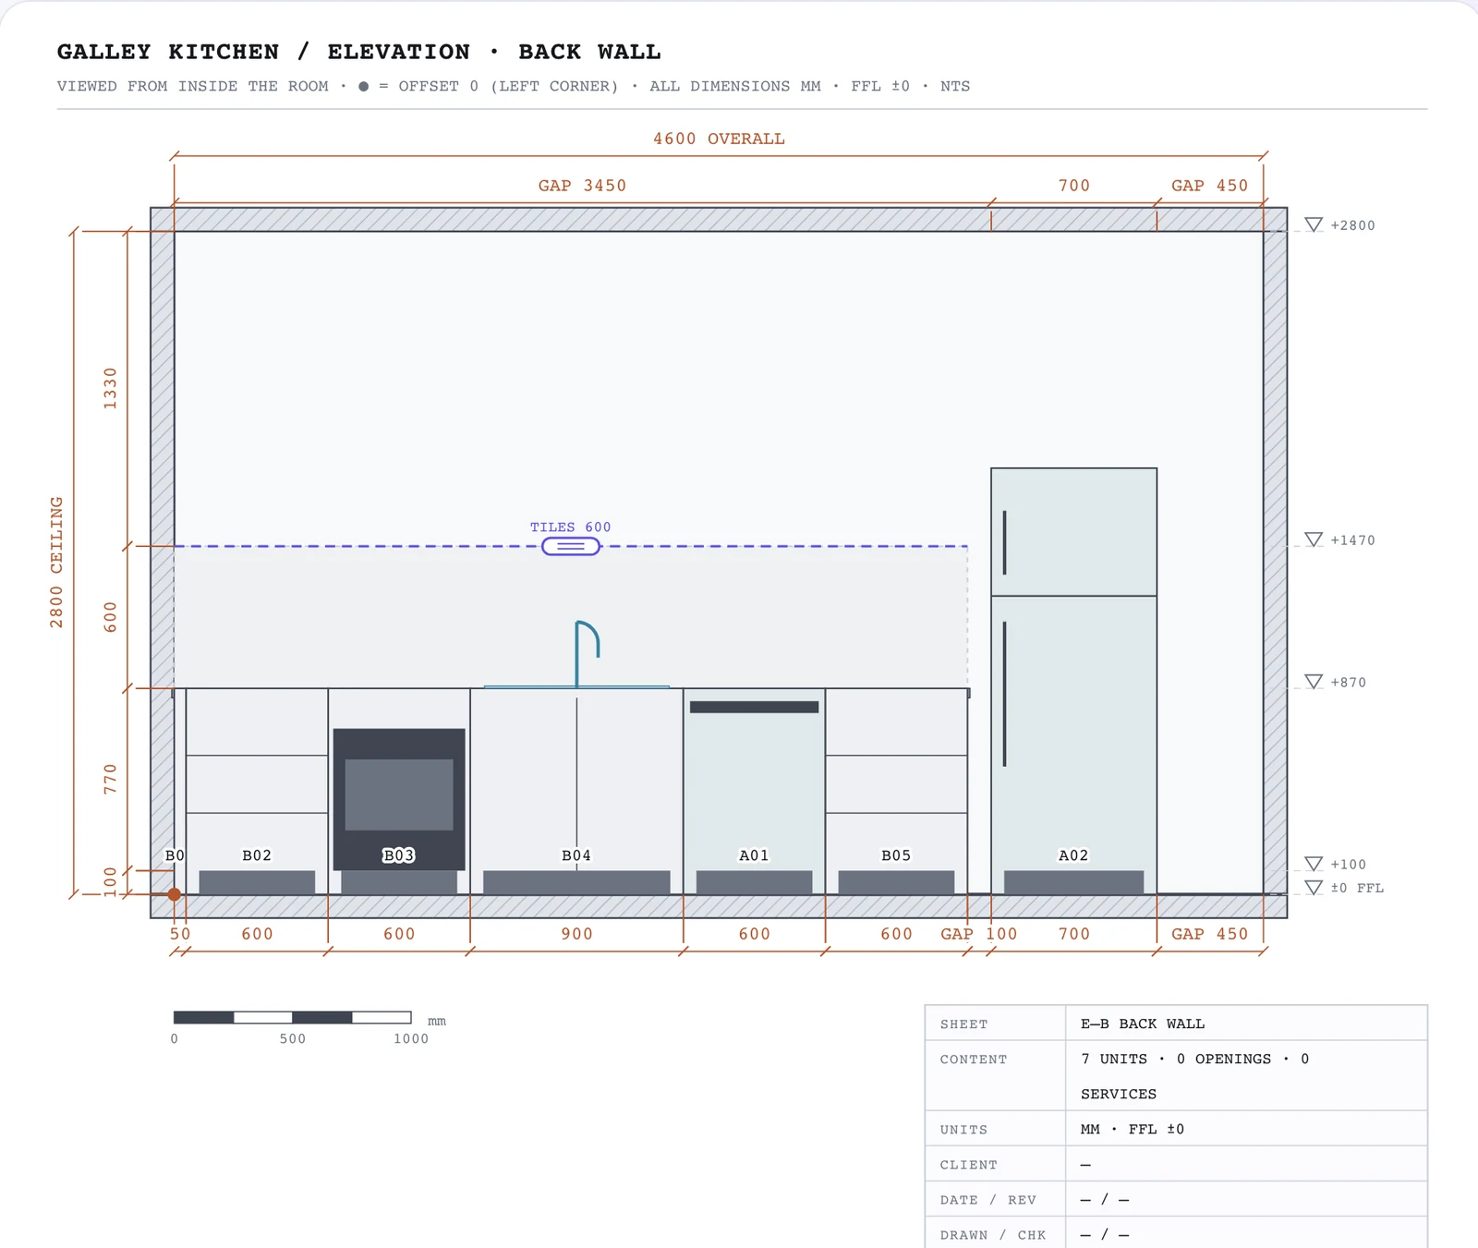The width and height of the screenshot is (1478, 1248).
Task: Click the level triangle beside +2800
Action: click(1314, 224)
